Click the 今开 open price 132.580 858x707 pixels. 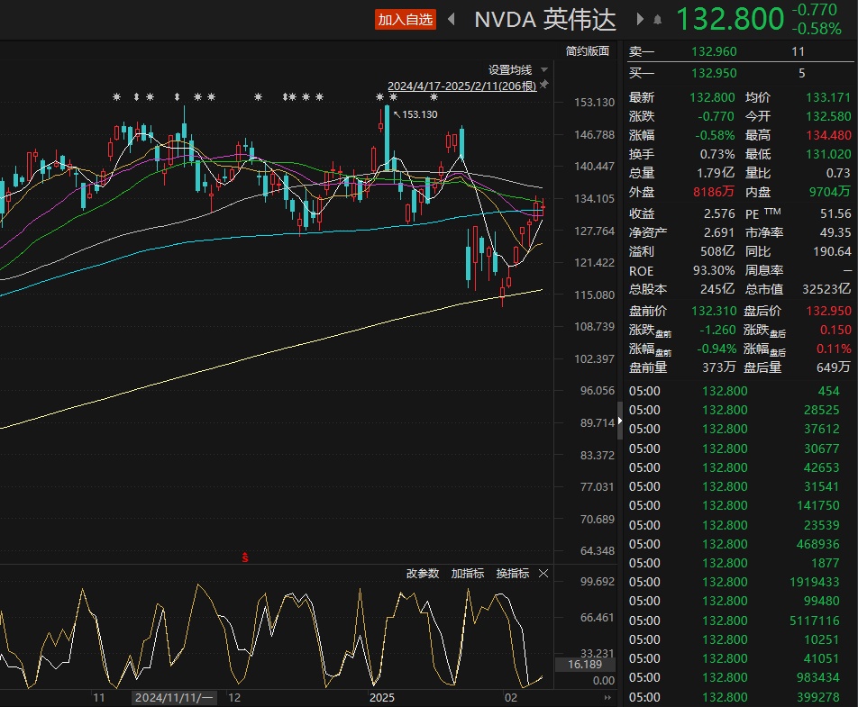pyautogui.click(x=828, y=116)
